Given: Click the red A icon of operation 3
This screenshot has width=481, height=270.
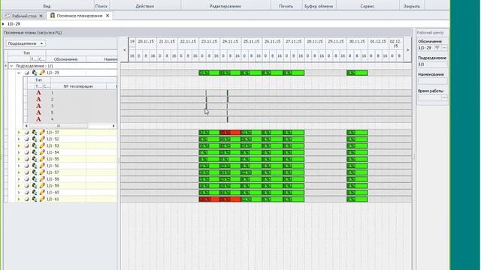Looking at the screenshot, I should coord(38,106).
